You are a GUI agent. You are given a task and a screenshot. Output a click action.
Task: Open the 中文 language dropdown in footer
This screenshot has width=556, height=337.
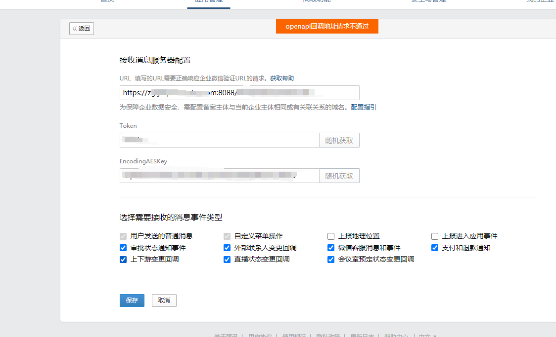[425, 335]
